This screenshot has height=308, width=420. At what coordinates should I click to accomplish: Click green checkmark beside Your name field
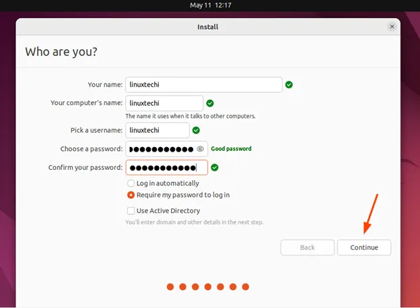pos(289,85)
